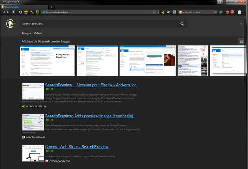Open a new tab with plus button
The width and height of the screenshot is (248, 169).
pos(52,7)
